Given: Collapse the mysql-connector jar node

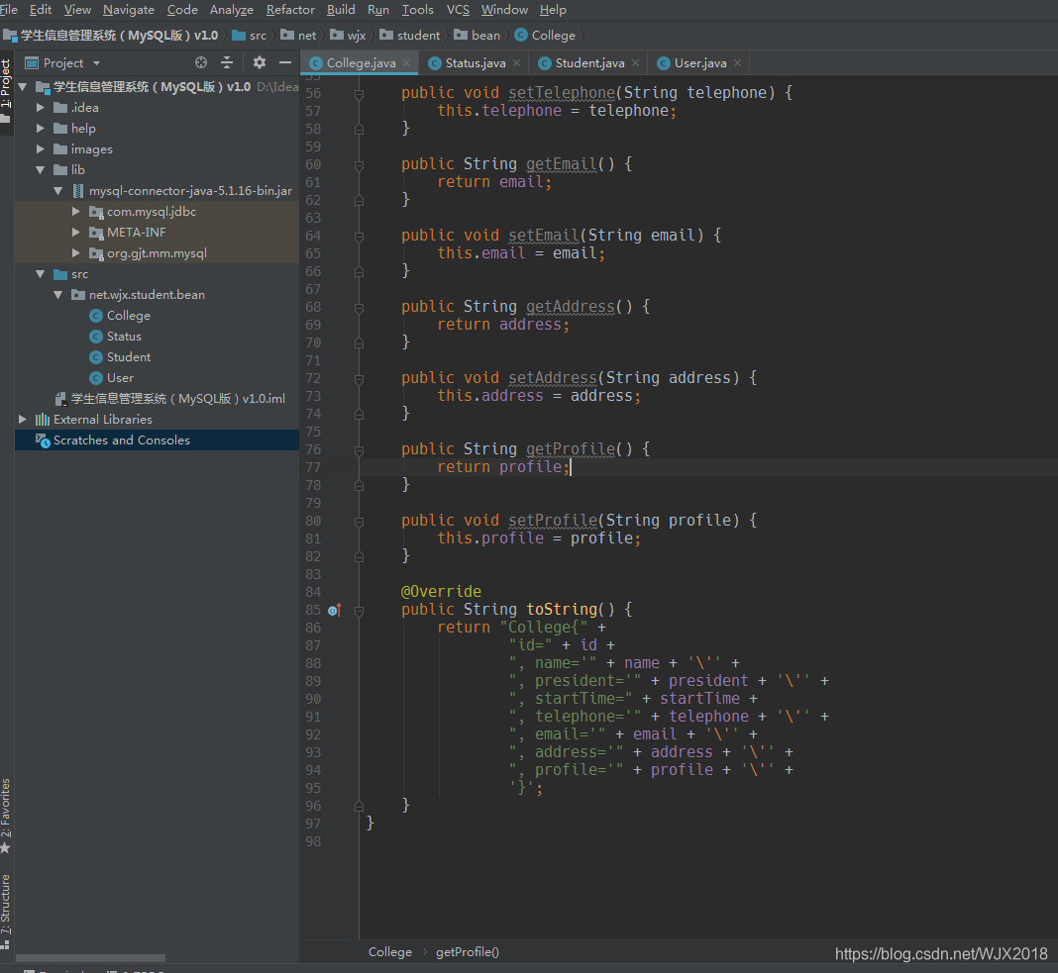Looking at the screenshot, I should pyautogui.click(x=58, y=191).
